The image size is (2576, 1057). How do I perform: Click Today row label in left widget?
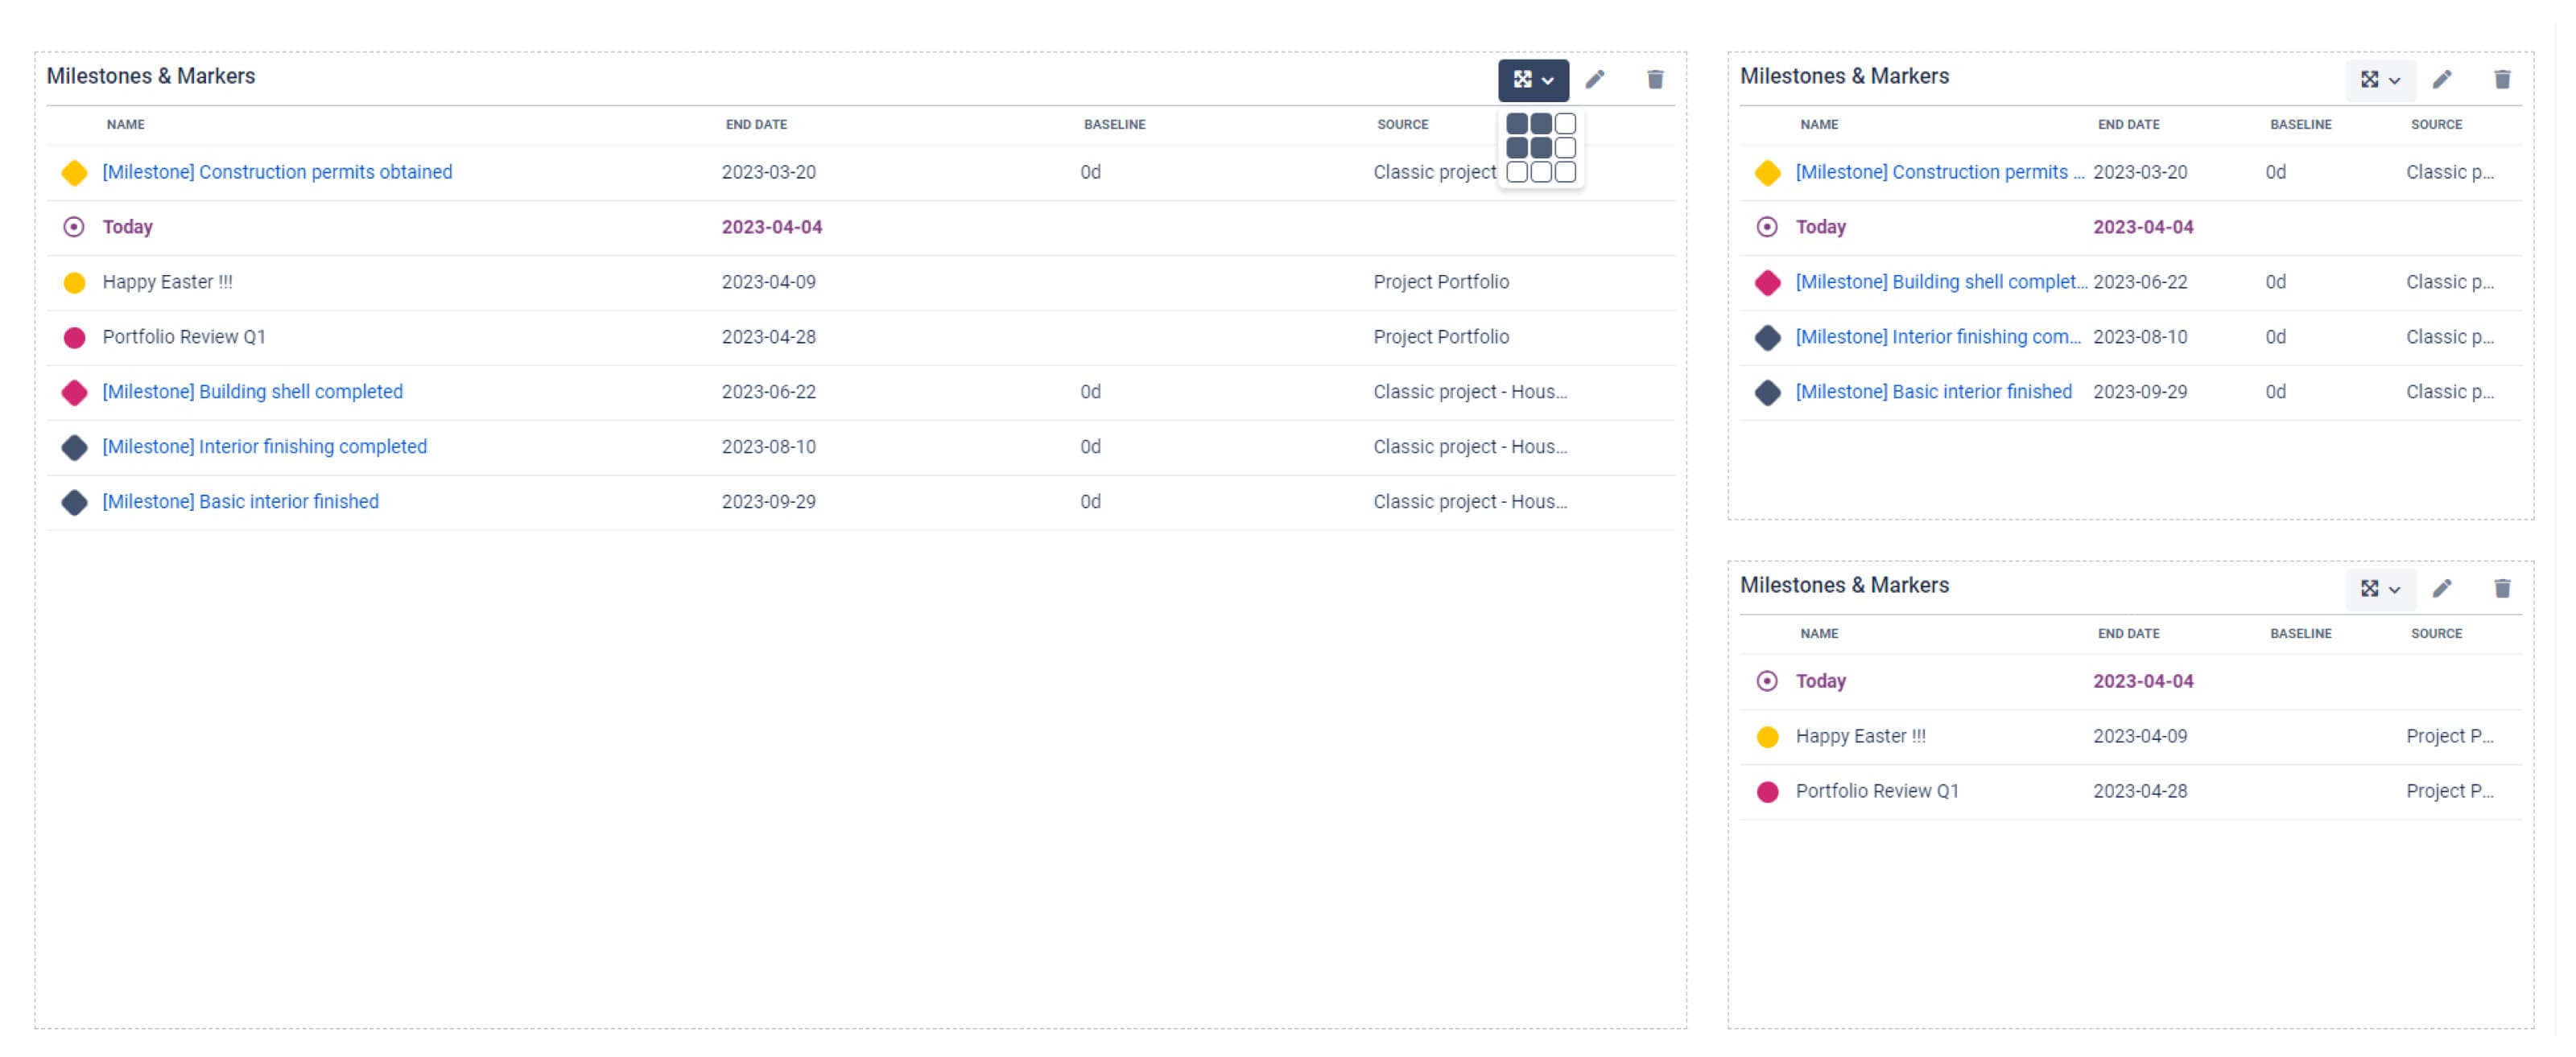[x=127, y=227]
